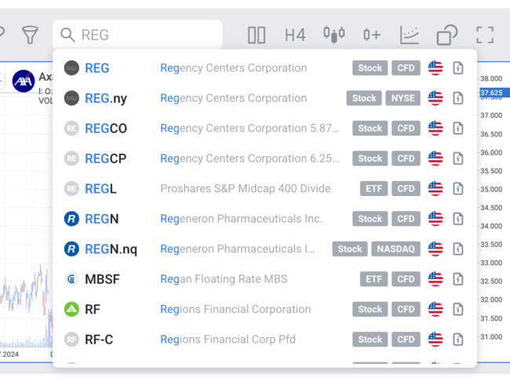The image size is (510, 378).
Task: Click the ETF tag on REGL
Action: tap(373, 188)
